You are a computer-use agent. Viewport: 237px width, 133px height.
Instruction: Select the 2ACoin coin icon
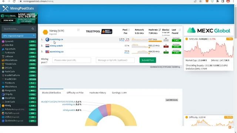3,68
